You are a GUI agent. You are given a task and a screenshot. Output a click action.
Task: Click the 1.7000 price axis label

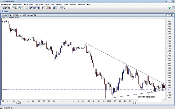click(x=169, y=56)
